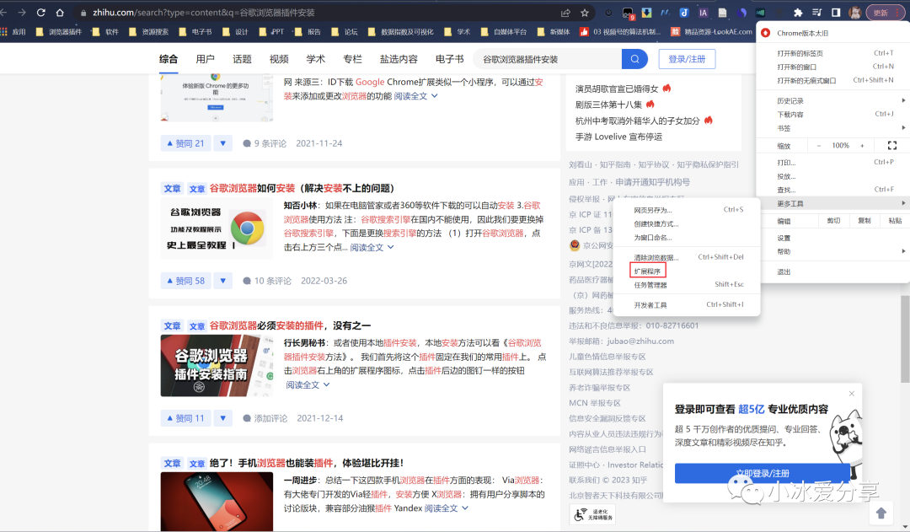
Task: Click 打开新的无痕式窗口 menu item
Action: coord(832,81)
